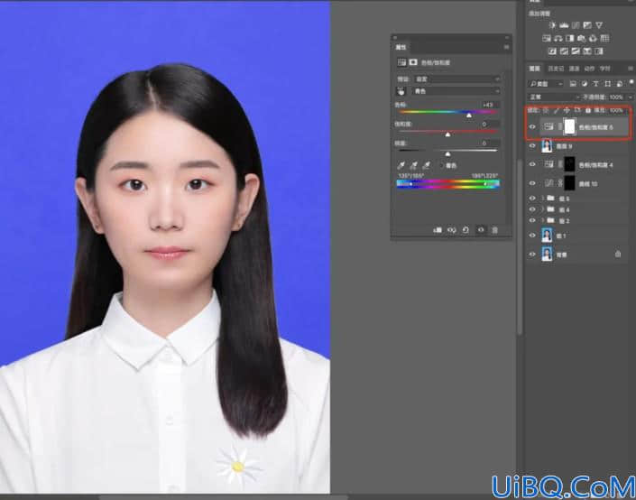Click the Lightness slider handle
This screenshot has width=636, height=500.
click(x=447, y=153)
